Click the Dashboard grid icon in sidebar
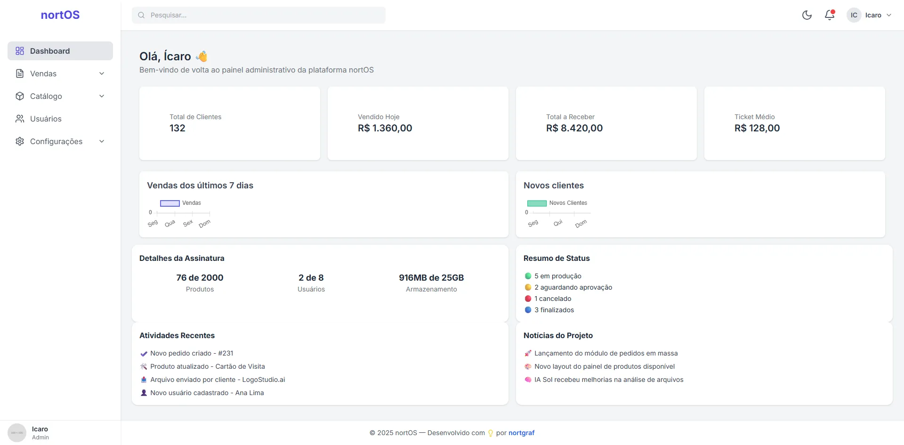 (x=20, y=51)
